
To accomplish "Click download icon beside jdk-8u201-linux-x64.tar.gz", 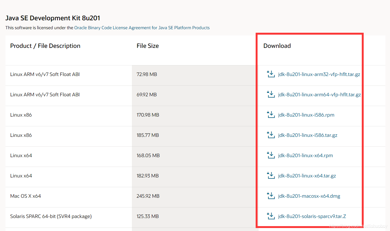I will pos(271,176).
